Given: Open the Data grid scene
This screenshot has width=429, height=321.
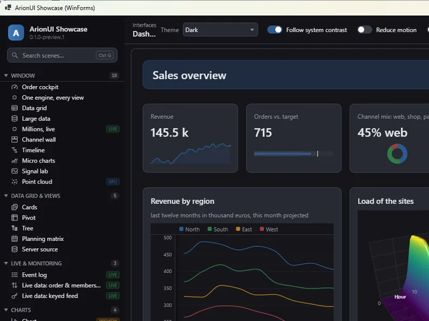Looking at the screenshot, I should tap(34, 108).
